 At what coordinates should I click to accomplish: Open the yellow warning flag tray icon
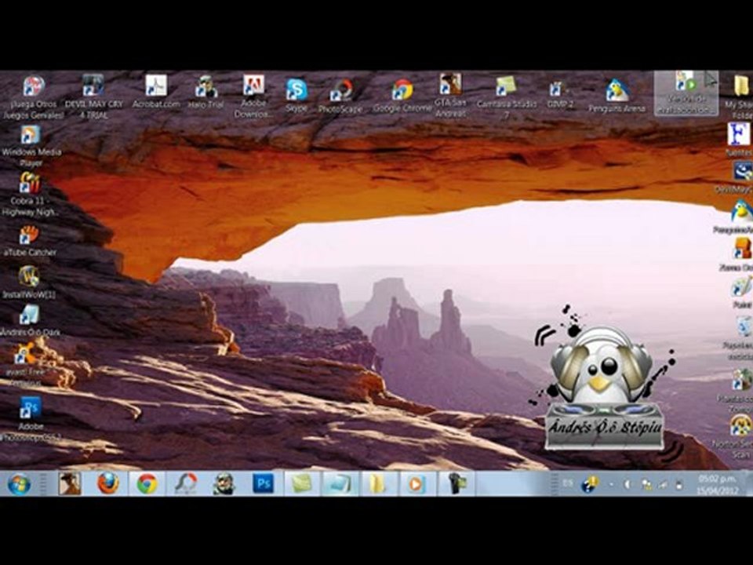coord(589,484)
